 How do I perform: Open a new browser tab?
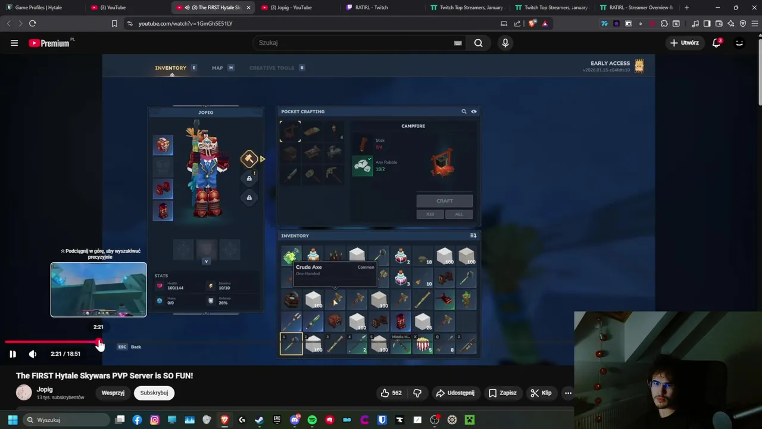[686, 8]
